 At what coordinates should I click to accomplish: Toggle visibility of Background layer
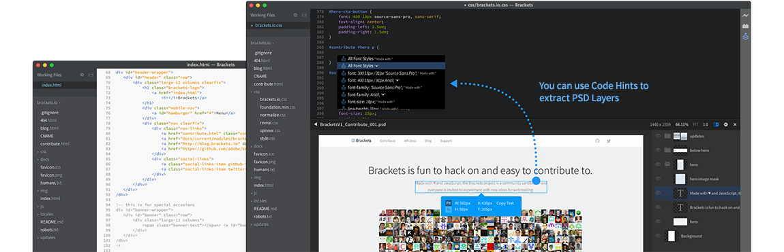[x=658, y=236]
